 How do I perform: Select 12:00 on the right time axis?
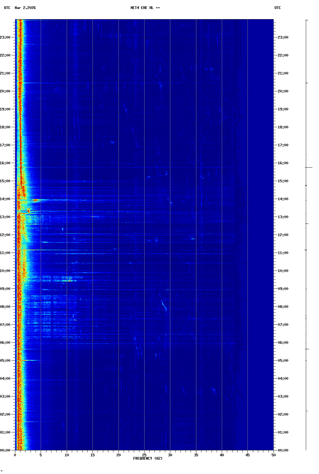coord(283,235)
